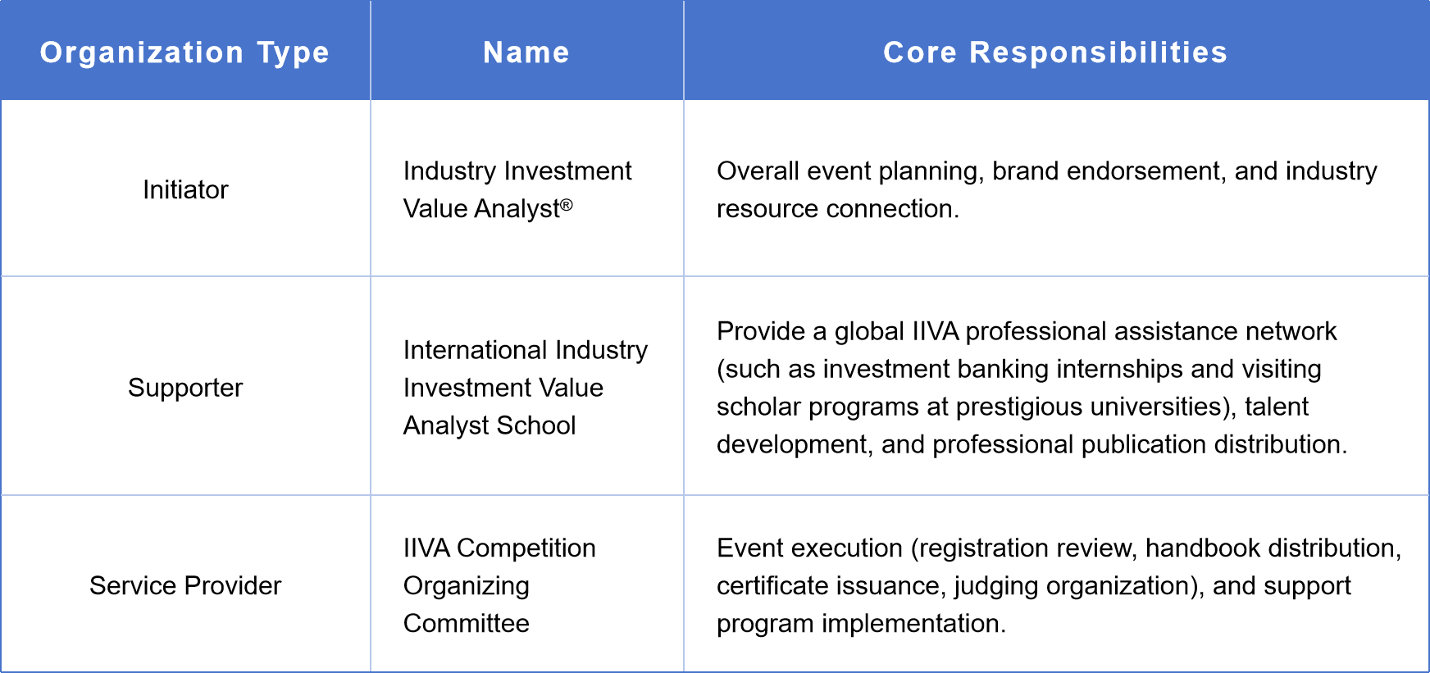Click the words 'program implementation'

[x=860, y=623]
